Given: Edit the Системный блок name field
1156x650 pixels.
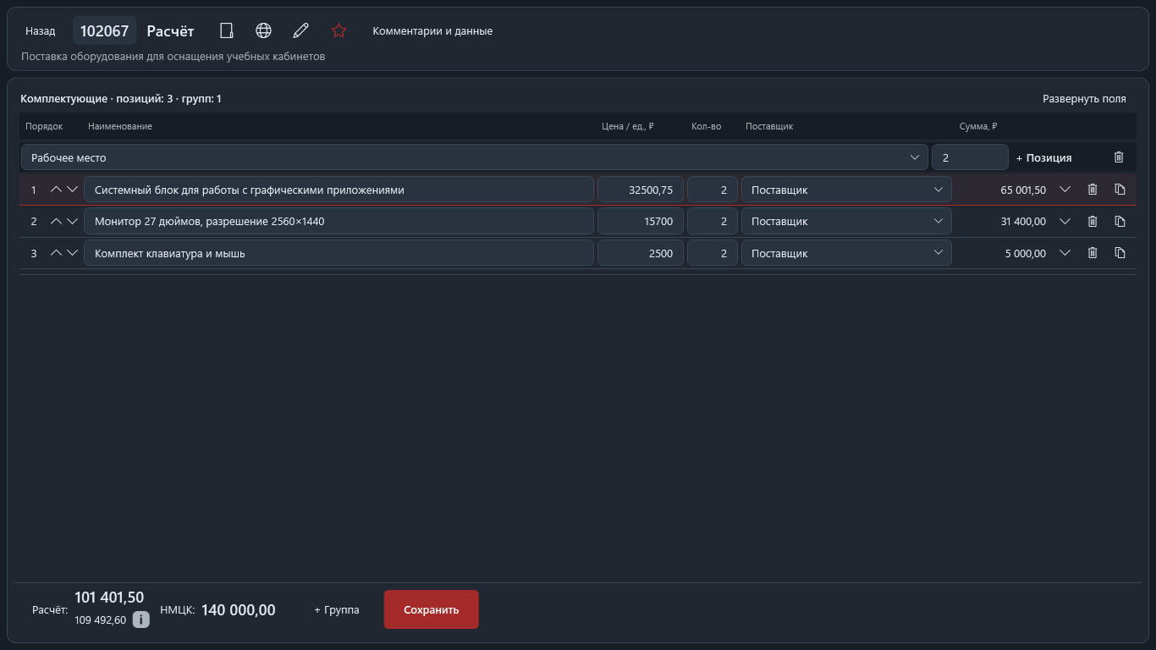Looking at the screenshot, I should [339, 190].
